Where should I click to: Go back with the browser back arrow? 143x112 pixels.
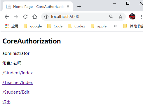(7, 17)
